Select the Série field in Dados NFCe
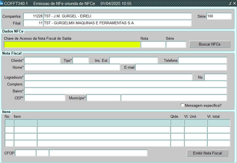The image size is (237, 163). pyautogui.click(x=176, y=44)
